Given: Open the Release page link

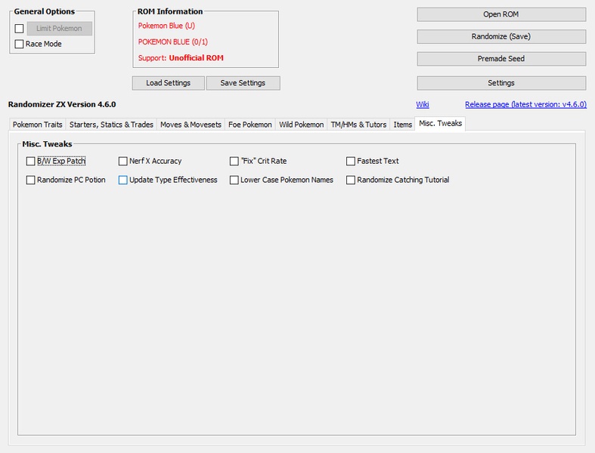Looking at the screenshot, I should point(525,105).
